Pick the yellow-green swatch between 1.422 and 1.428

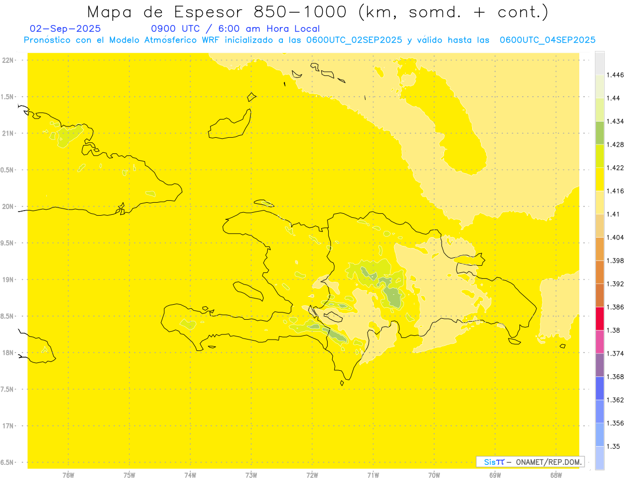point(600,156)
